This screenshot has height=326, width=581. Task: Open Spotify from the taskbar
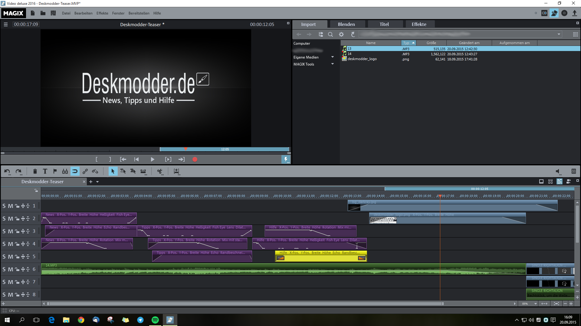[155, 320]
